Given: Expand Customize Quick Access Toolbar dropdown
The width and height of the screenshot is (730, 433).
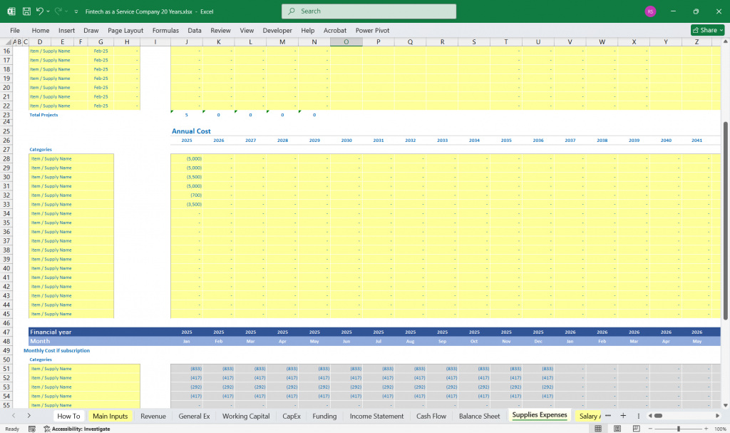Looking at the screenshot, I should click(77, 11).
